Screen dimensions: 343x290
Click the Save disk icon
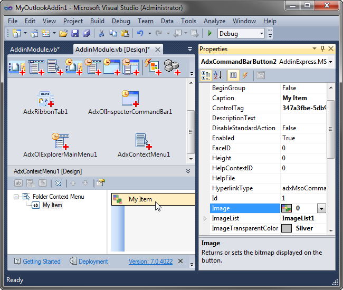75,33
